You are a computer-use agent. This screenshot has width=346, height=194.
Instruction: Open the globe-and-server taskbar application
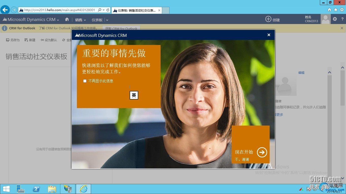point(68,189)
